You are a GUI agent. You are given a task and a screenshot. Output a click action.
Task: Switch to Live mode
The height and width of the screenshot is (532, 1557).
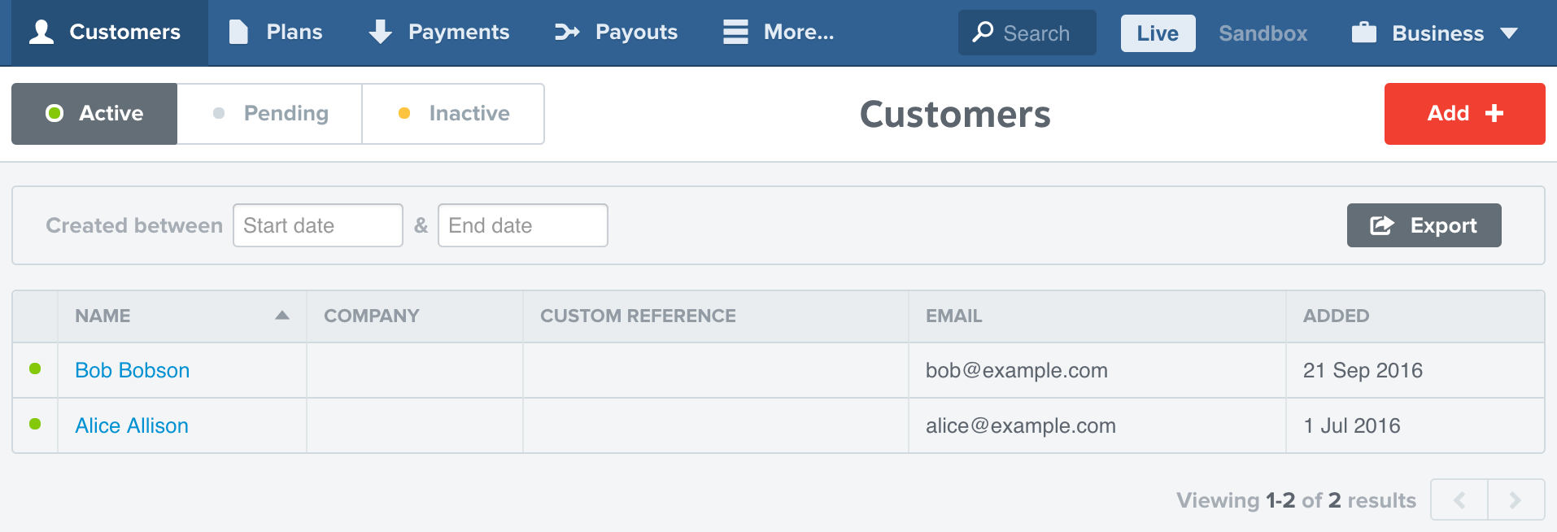(x=1157, y=33)
